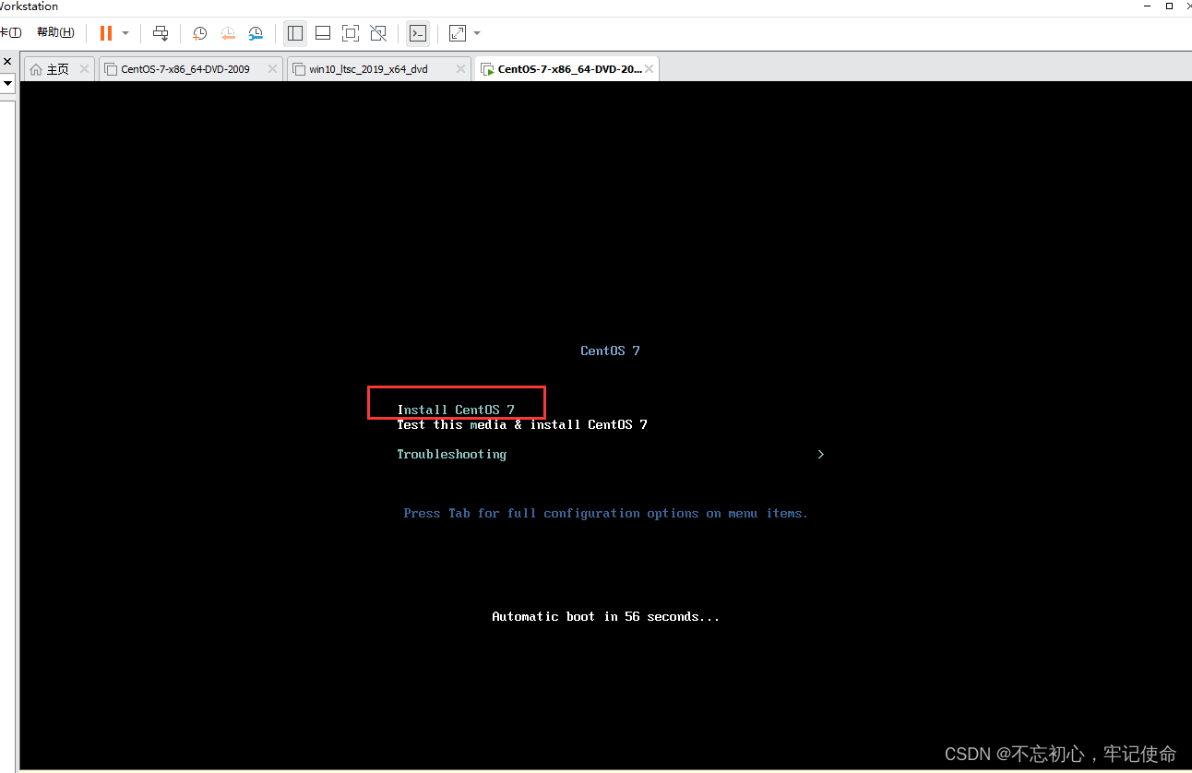Close the active CentOS-7-x86_64-DVD-20... tab
Image resolution: width=1192 pixels, height=773 pixels.
[650, 69]
